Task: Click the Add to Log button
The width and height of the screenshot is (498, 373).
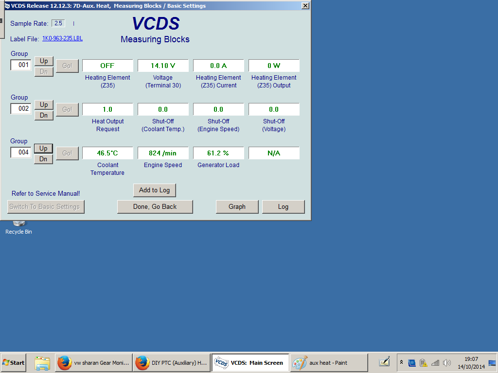Action: pyautogui.click(x=154, y=190)
